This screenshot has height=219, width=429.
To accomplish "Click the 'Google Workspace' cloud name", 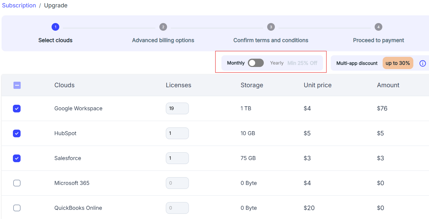I will click(78, 108).
